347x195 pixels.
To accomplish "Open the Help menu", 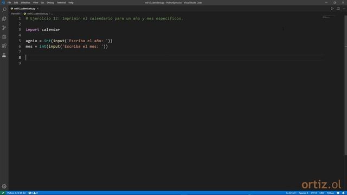I will [x=71, y=3].
